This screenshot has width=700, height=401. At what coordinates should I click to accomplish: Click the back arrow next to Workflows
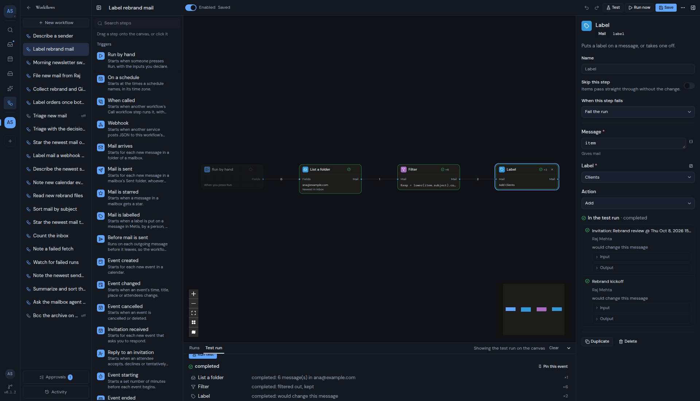[x=29, y=8]
